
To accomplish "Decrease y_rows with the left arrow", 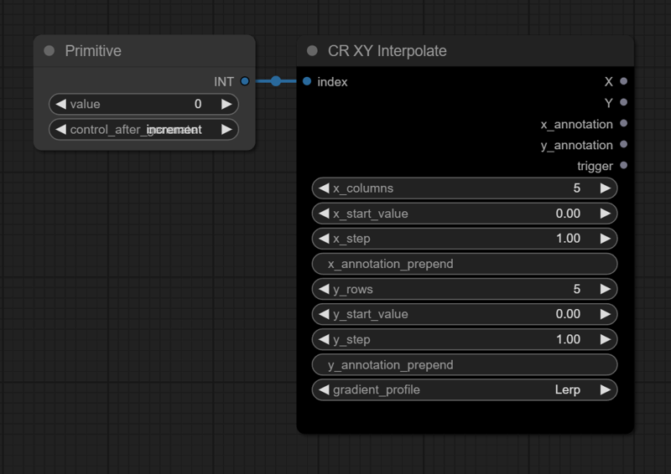I will pos(324,289).
